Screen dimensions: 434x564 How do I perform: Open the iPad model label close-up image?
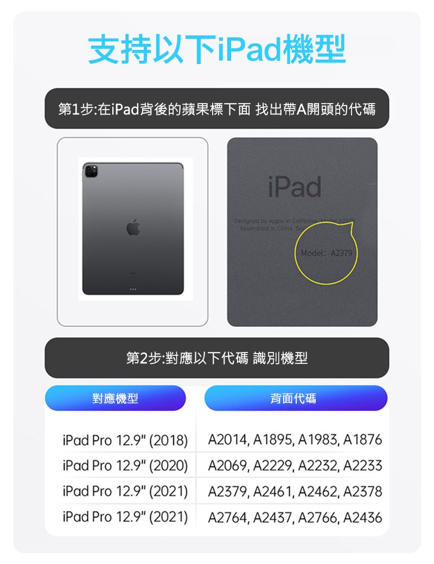pos(302,232)
